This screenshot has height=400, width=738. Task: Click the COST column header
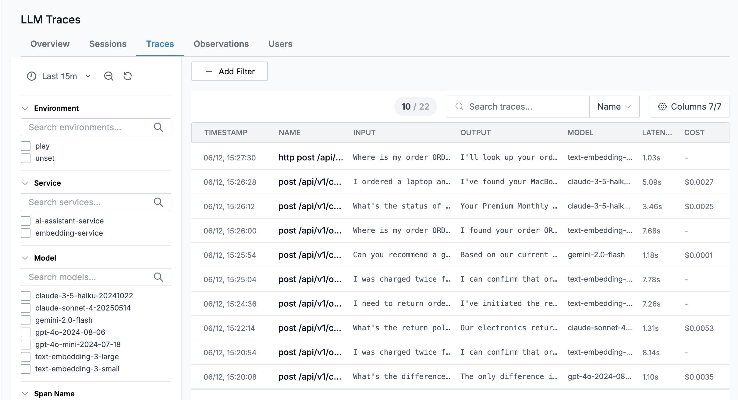694,132
